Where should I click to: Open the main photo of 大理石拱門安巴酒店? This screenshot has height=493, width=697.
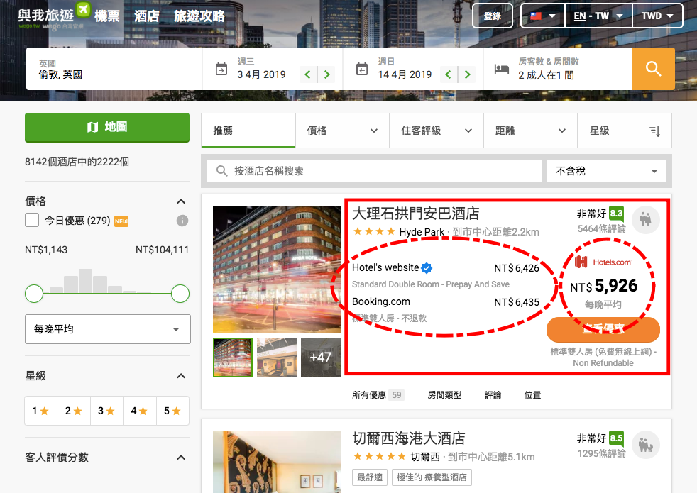click(277, 269)
